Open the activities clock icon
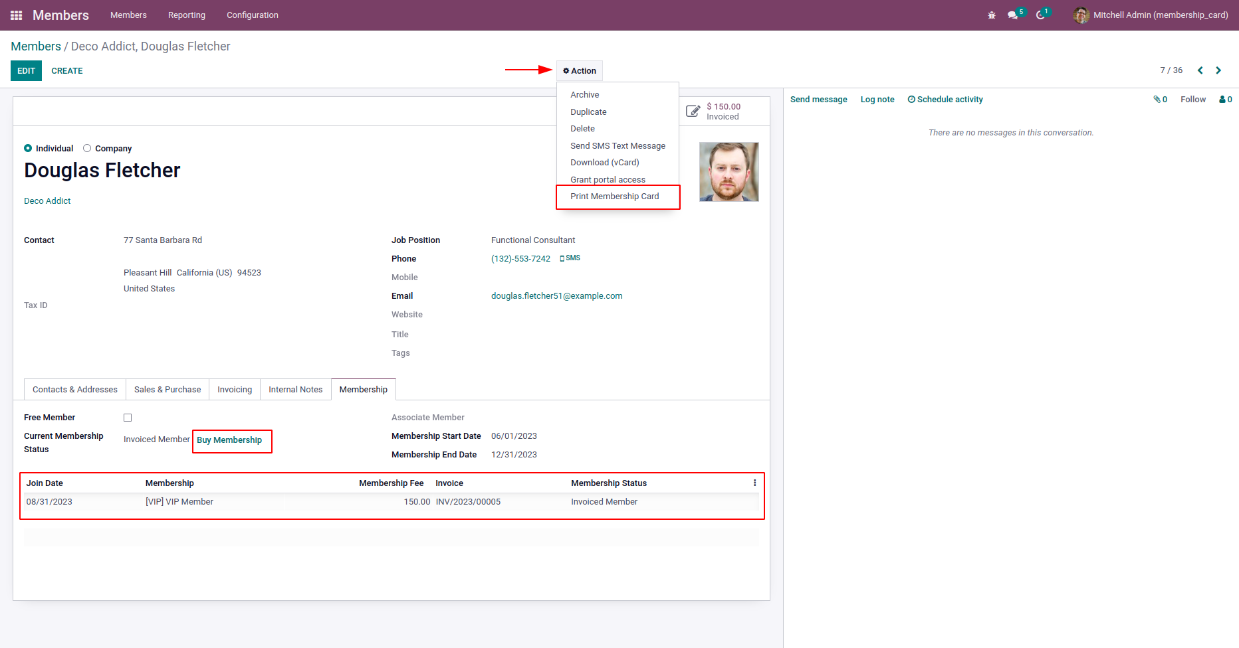This screenshot has height=648, width=1239. coord(1040,15)
